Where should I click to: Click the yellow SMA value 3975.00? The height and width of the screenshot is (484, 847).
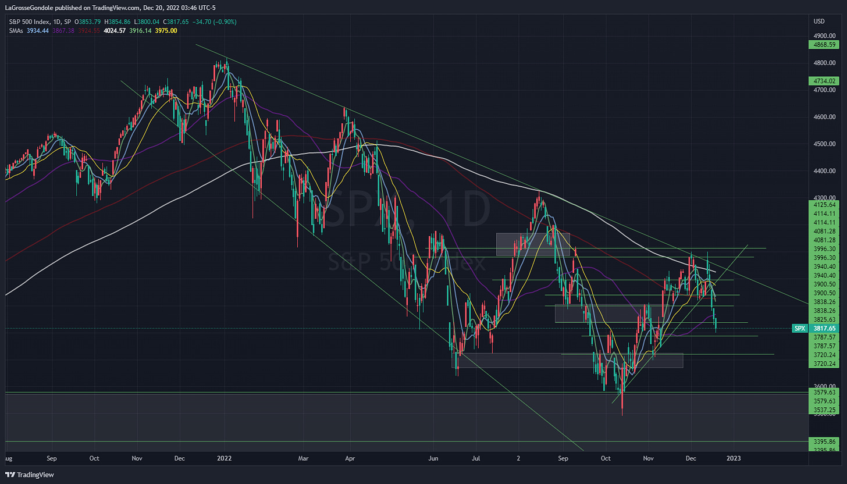pos(166,30)
